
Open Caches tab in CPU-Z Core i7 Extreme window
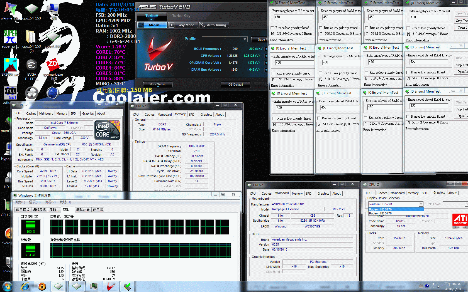[x=31, y=113]
